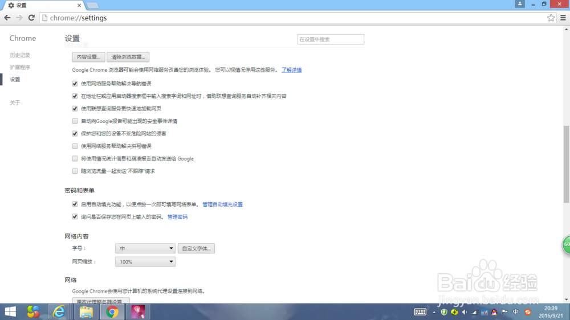
Task: Toggle 启用自动填充功能 checkbox
Action: 75,204
